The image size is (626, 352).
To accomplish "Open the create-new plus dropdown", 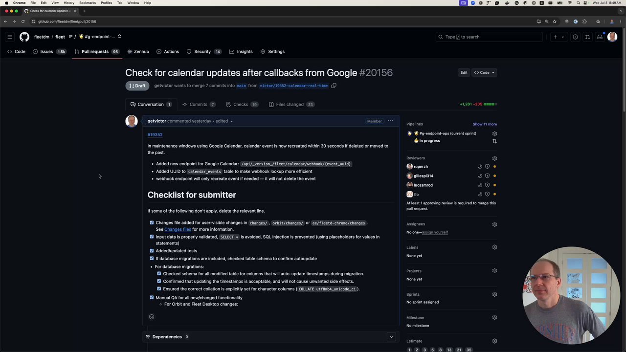I will tap(558, 37).
